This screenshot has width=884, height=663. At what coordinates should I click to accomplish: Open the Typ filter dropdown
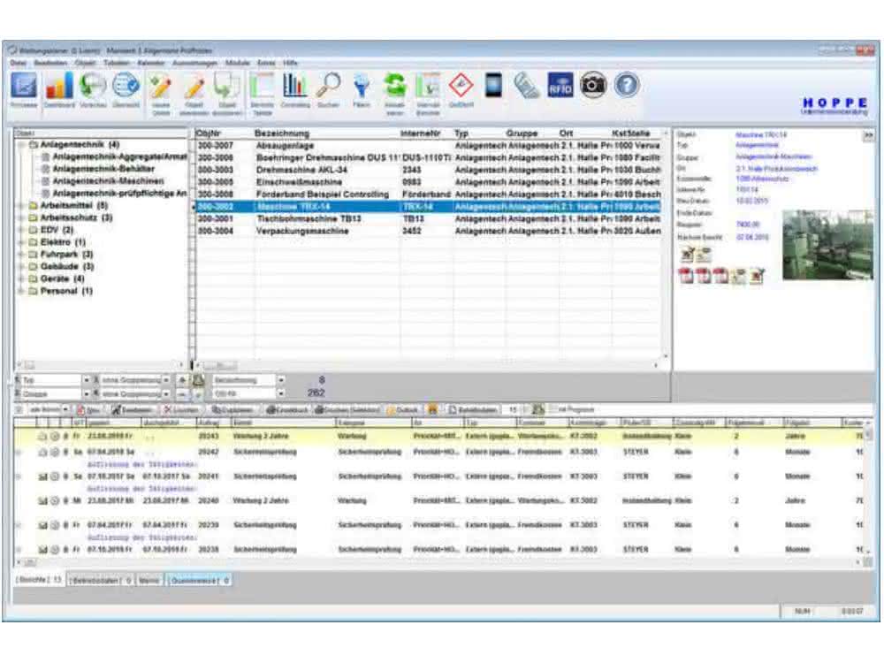pos(87,380)
